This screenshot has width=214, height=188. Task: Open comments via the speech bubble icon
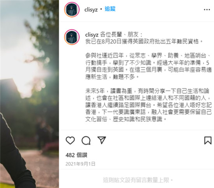pos(86,141)
